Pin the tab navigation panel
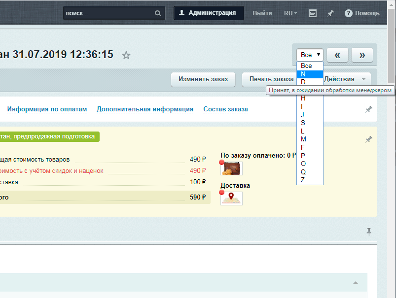The height and width of the screenshot is (298, 396). click(368, 109)
